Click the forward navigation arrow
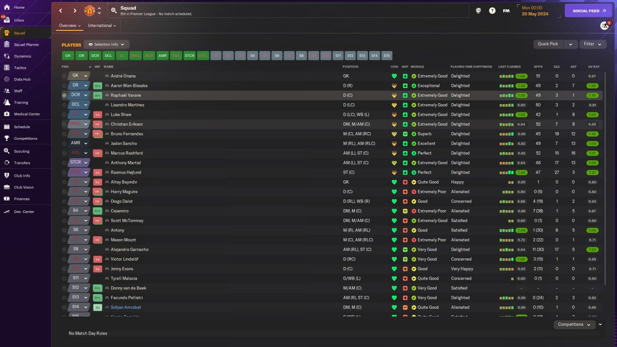This screenshot has width=617, height=347. (x=75, y=11)
